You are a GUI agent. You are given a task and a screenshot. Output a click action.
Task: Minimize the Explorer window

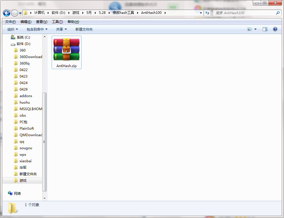point(257,3)
